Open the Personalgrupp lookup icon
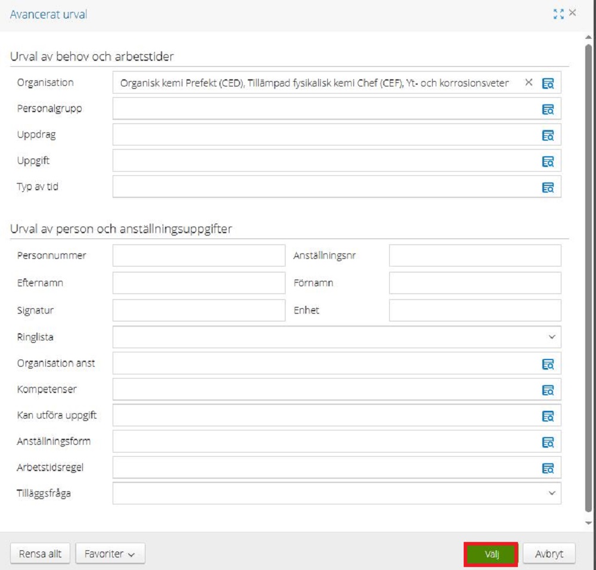Image resolution: width=596 pixels, height=570 pixels. pyautogui.click(x=548, y=110)
